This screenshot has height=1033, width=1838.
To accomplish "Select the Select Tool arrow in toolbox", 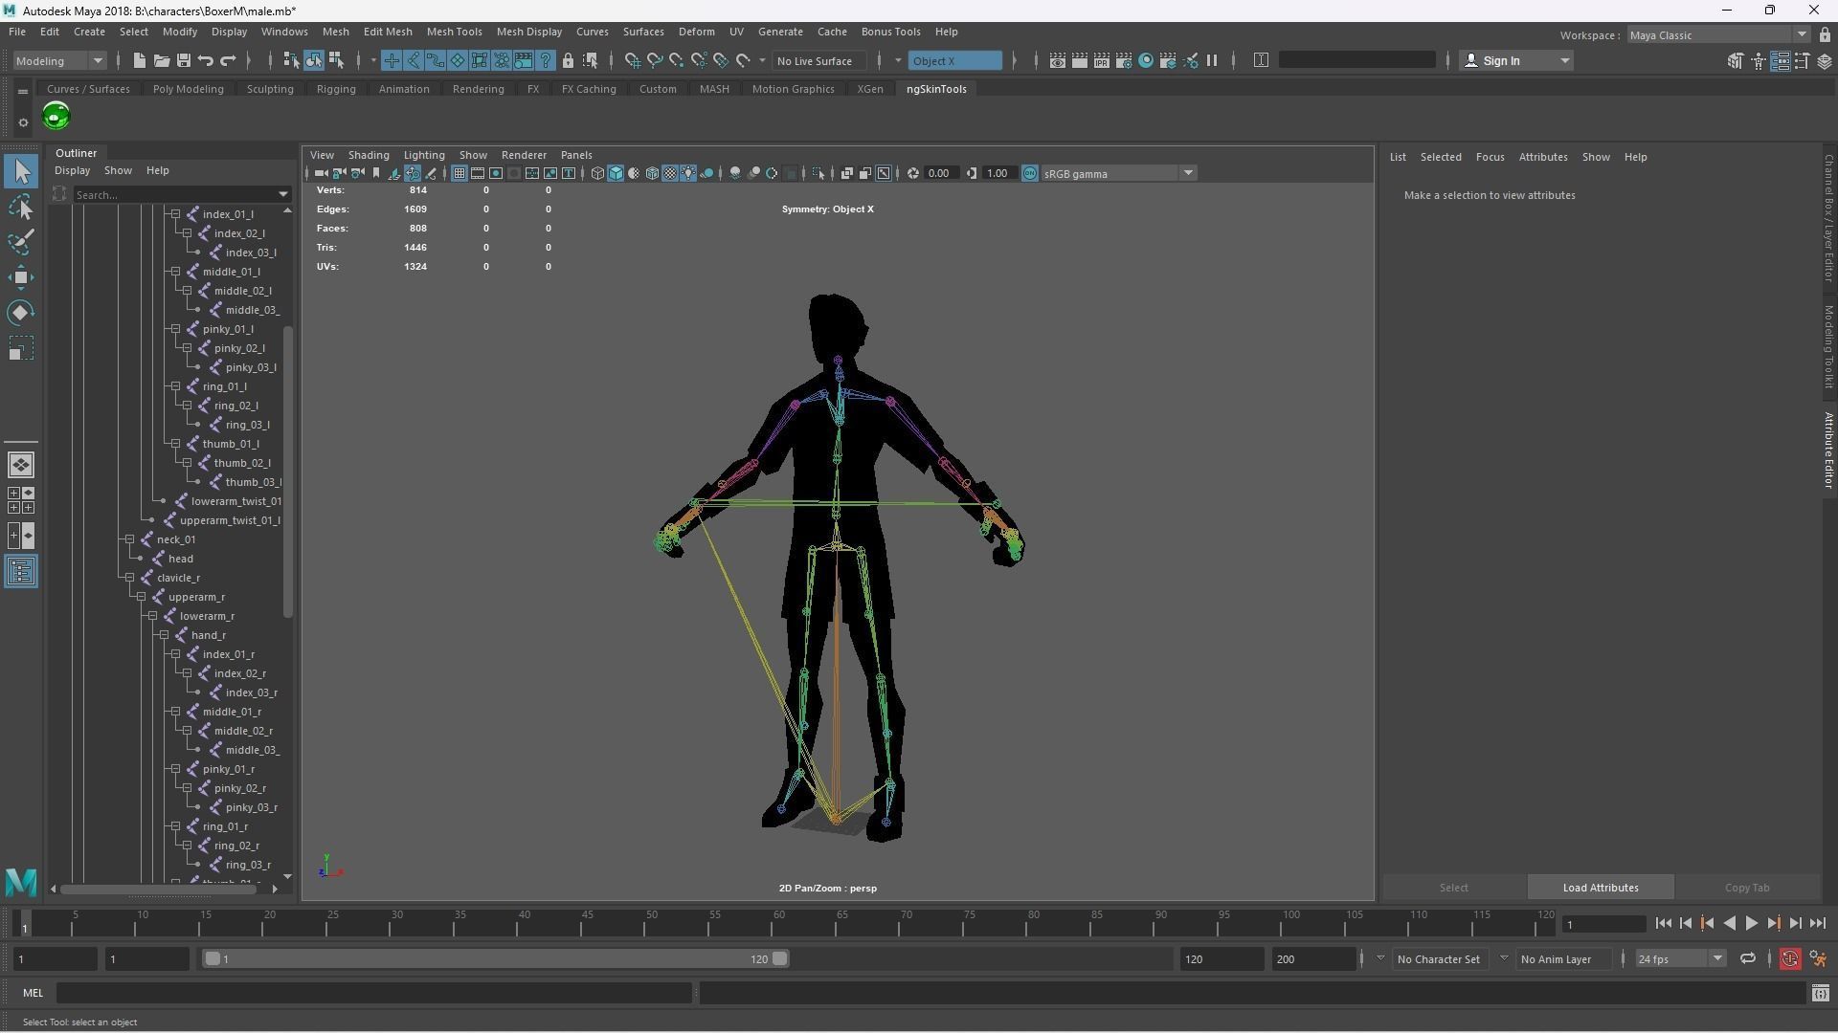I will coord(21,171).
